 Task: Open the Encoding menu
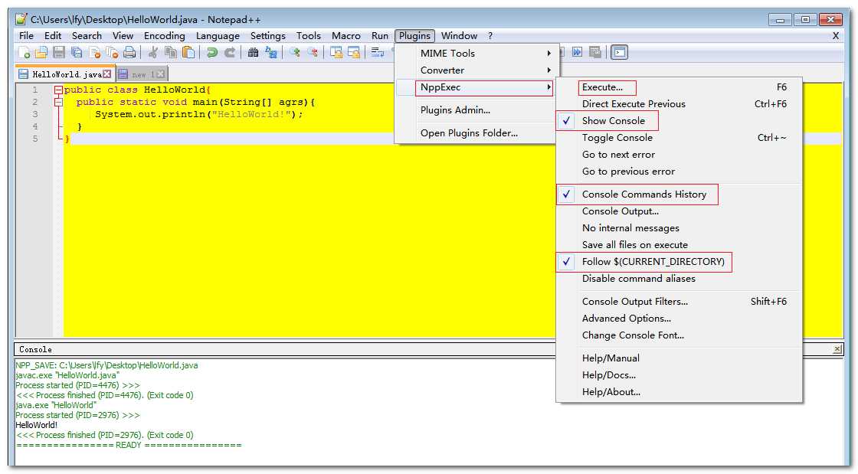(164, 36)
